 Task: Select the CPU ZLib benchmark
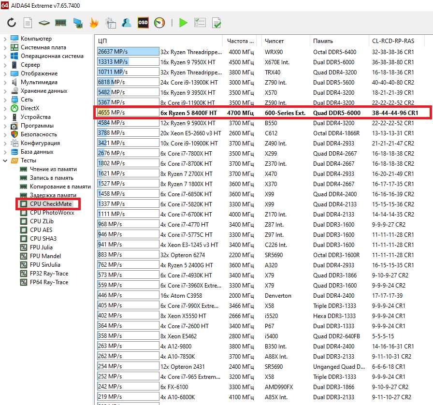(x=42, y=221)
